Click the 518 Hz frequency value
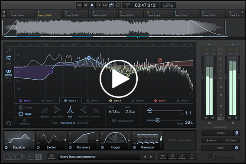The height and width of the screenshot is (164, 246). (x=114, y=112)
